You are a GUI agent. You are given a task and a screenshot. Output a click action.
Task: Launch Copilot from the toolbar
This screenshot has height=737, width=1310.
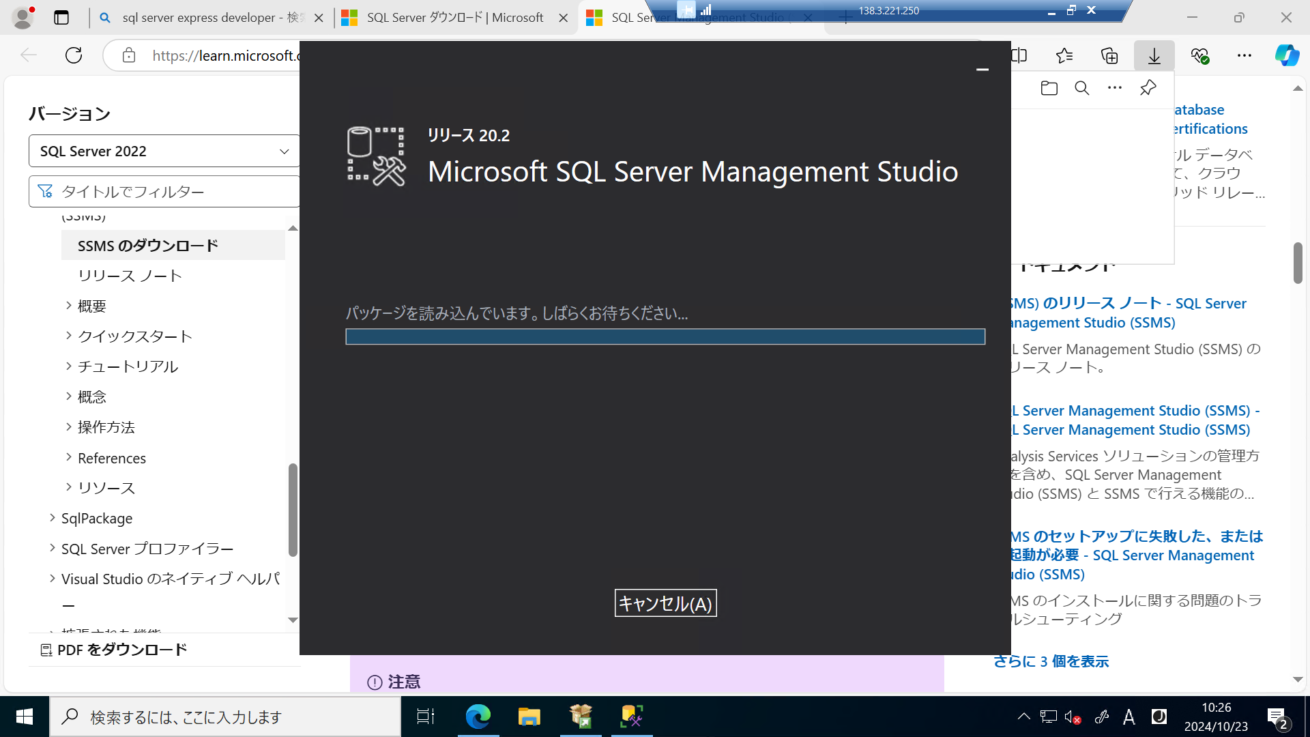pyautogui.click(x=1287, y=55)
